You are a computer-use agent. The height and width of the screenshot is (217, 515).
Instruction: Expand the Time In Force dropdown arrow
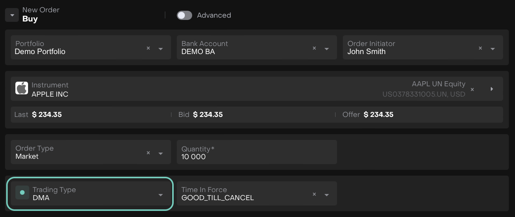[x=327, y=195]
